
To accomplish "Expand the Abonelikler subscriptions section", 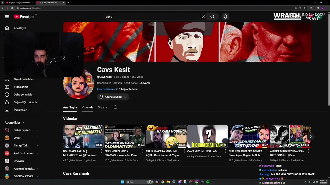I will click(x=14, y=123).
